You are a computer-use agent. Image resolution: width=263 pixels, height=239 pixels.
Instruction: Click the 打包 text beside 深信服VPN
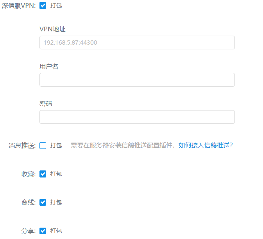point(56,5)
